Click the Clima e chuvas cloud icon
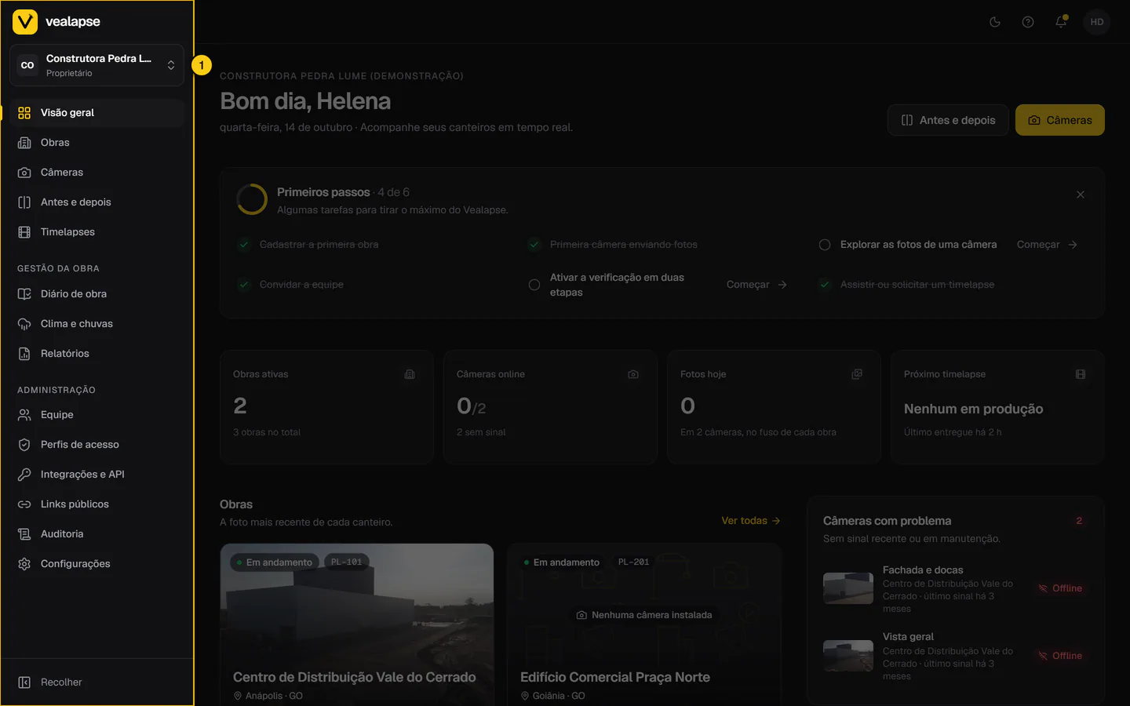 [24, 324]
